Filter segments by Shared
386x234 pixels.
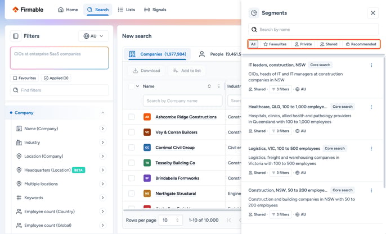pyautogui.click(x=329, y=44)
